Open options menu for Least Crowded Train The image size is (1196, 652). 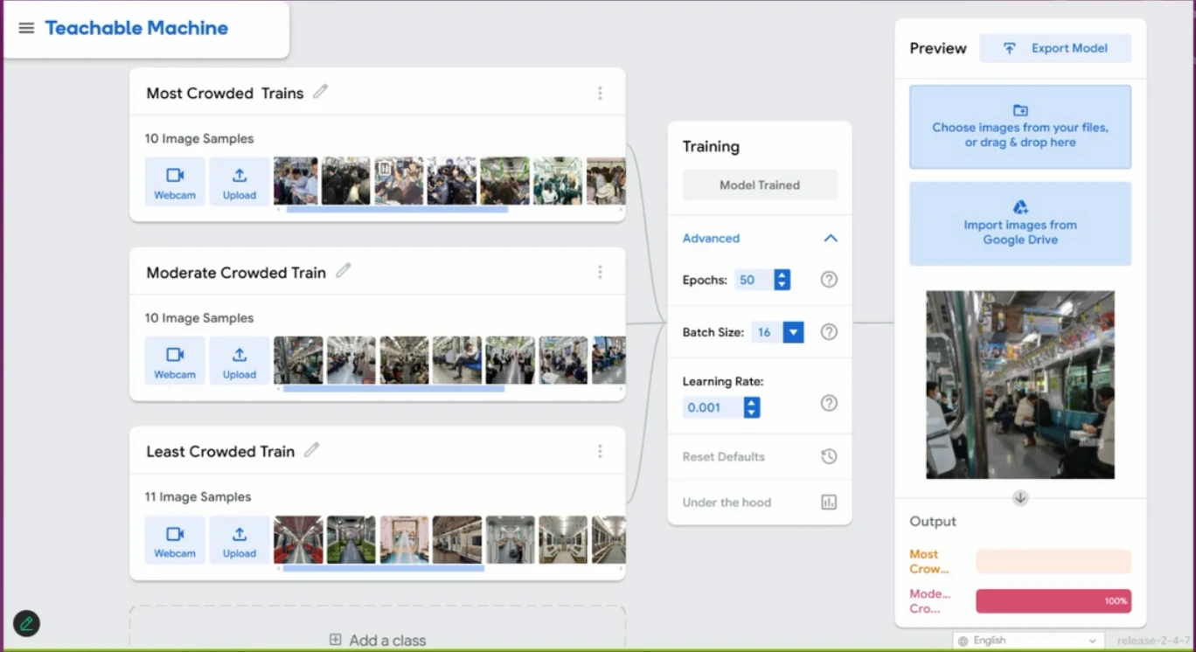click(x=600, y=451)
